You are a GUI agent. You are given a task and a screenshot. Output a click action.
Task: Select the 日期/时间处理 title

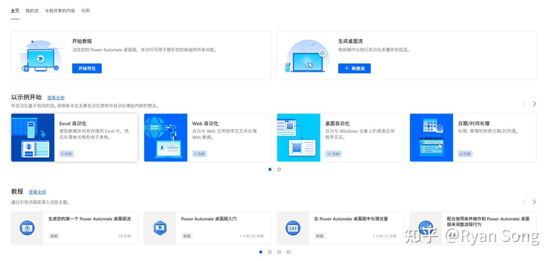pyautogui.click(x=474, y=123)
